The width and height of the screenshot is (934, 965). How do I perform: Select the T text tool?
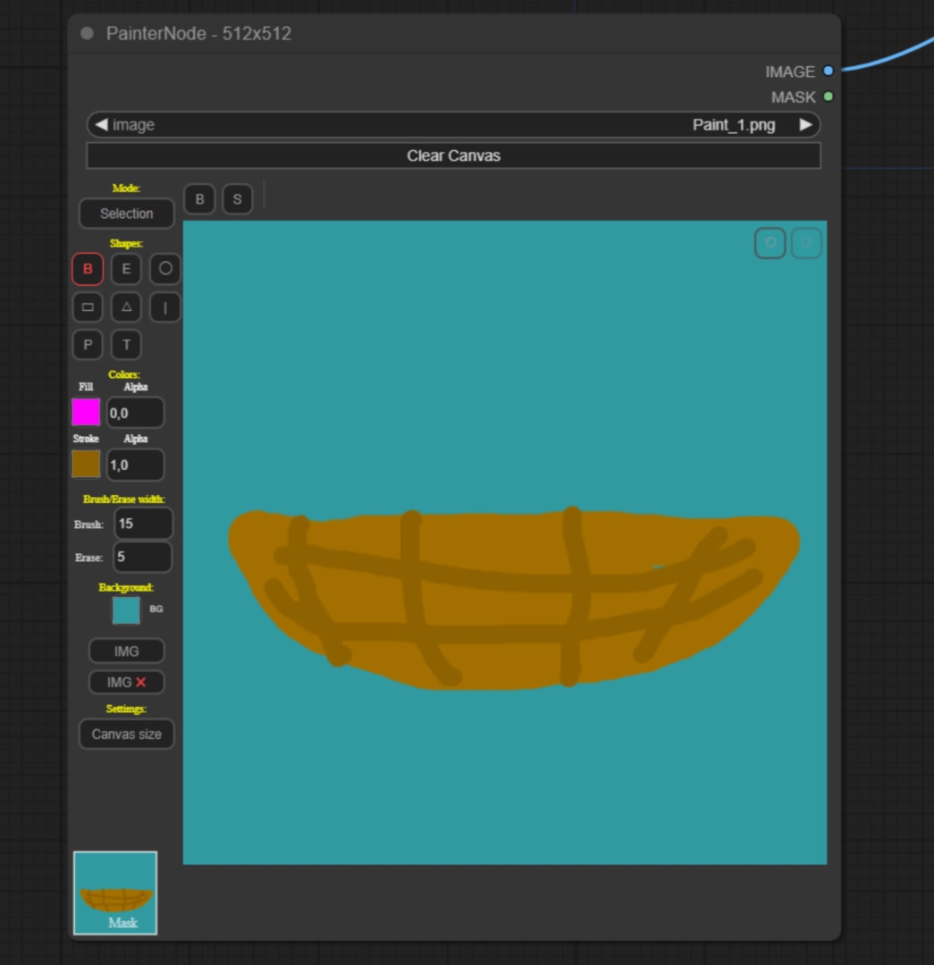coord(126,345)
